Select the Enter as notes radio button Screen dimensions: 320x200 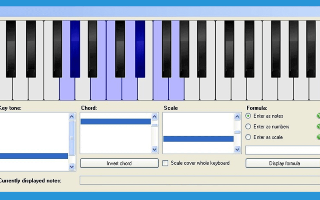pos(248,116)
